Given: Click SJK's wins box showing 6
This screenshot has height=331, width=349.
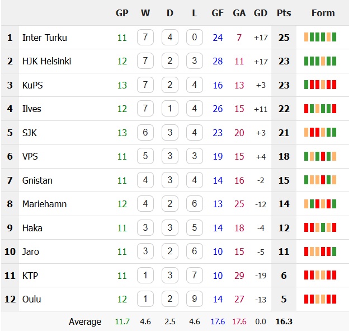Looking at the screenshot, I should point(145,132).
